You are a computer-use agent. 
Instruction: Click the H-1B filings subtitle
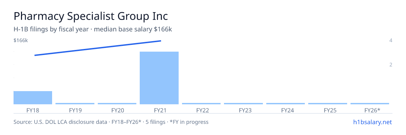coord(93,29)
